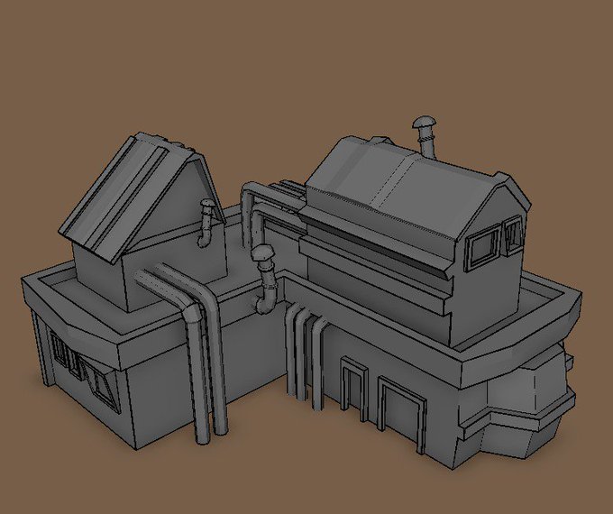Click the small vent pipe on the left house wall

point(206,223)
